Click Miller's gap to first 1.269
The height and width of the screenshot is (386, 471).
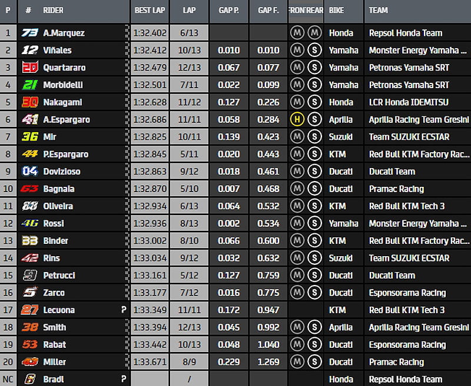pos(268,362)
